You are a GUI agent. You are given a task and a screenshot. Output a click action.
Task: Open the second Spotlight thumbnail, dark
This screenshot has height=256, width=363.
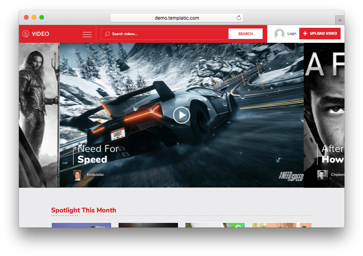click(148, 225)
